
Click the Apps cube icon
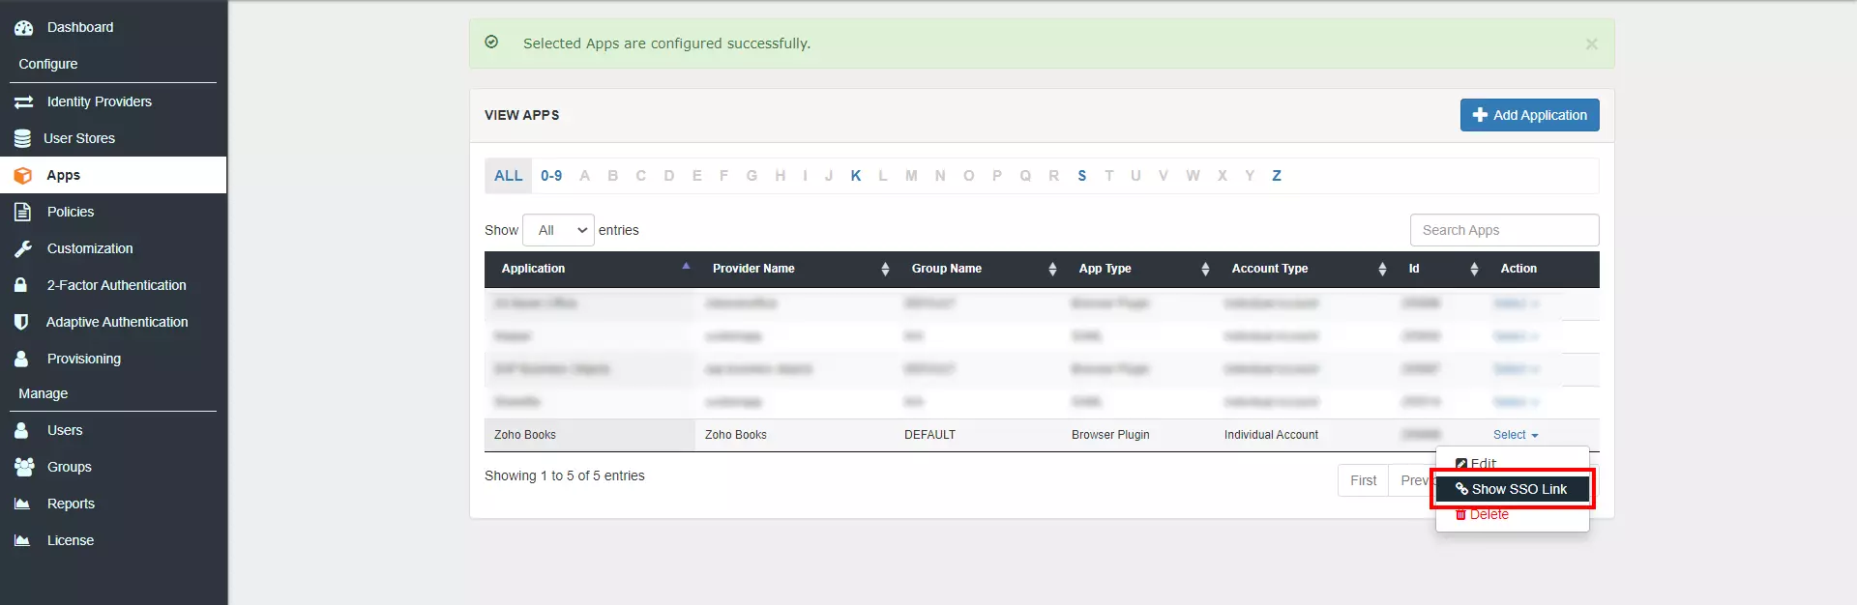[x=22, y=175]
